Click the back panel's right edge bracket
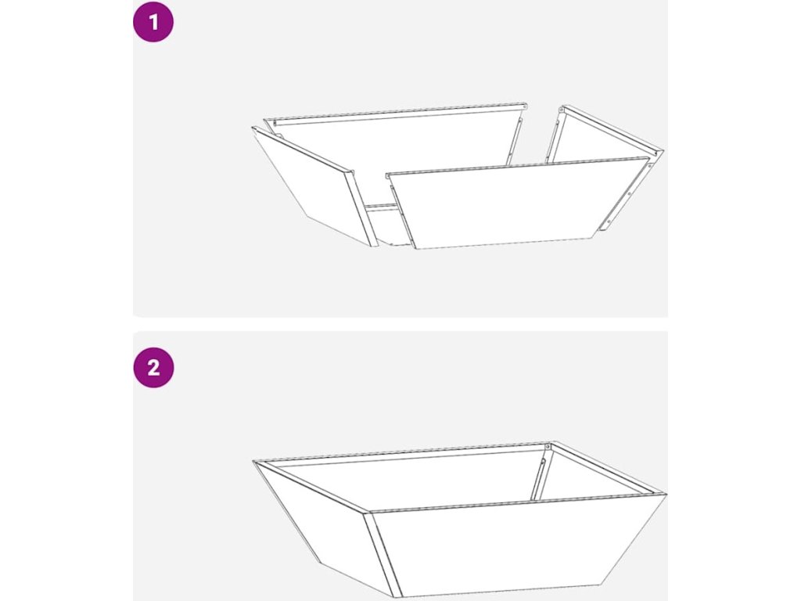This screenshot has height=601, width=801. 515,141
